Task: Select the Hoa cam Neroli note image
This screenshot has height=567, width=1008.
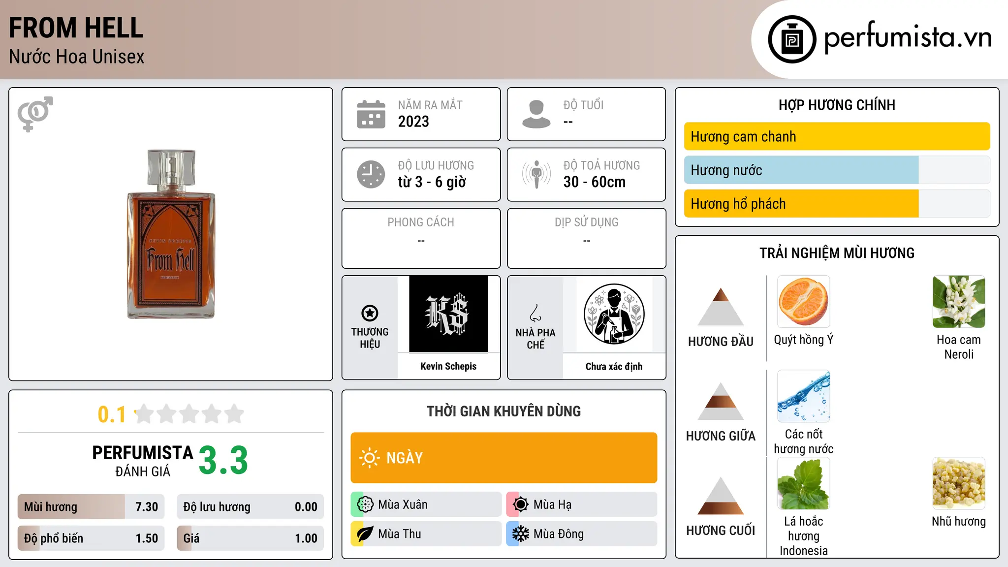Action: [959, 302]
